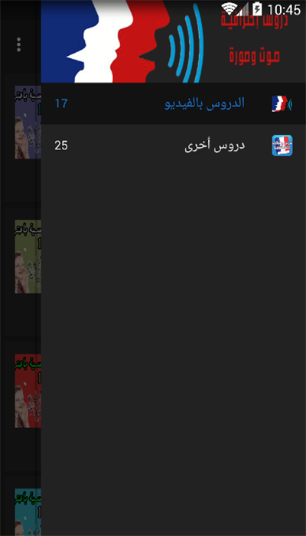306x536 pixels.
Task: Tap the blue app icon beside دروس أخرى
Action: pyautogui.click(x=282, y=145)
